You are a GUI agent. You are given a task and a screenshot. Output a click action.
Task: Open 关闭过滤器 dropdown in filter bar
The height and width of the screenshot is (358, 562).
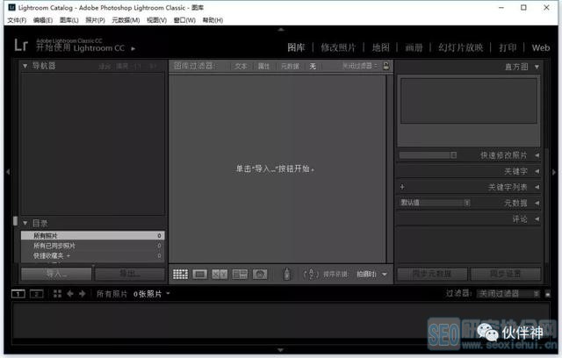pyautogui.click(x=360, y=66)
